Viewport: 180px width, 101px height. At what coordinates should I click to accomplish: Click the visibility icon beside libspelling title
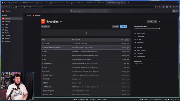(61, 22)
